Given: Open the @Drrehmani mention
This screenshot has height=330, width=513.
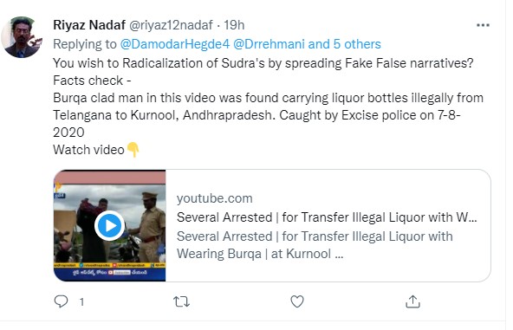Looking at the screenshot, I should click(269, 44).
